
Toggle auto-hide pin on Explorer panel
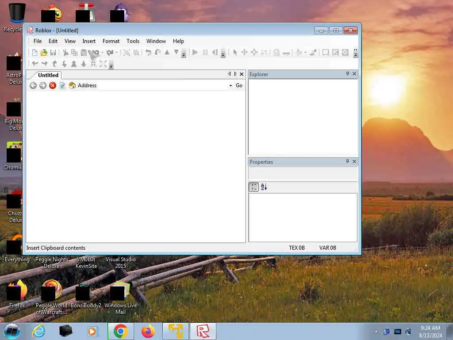(x=347, y=74)
